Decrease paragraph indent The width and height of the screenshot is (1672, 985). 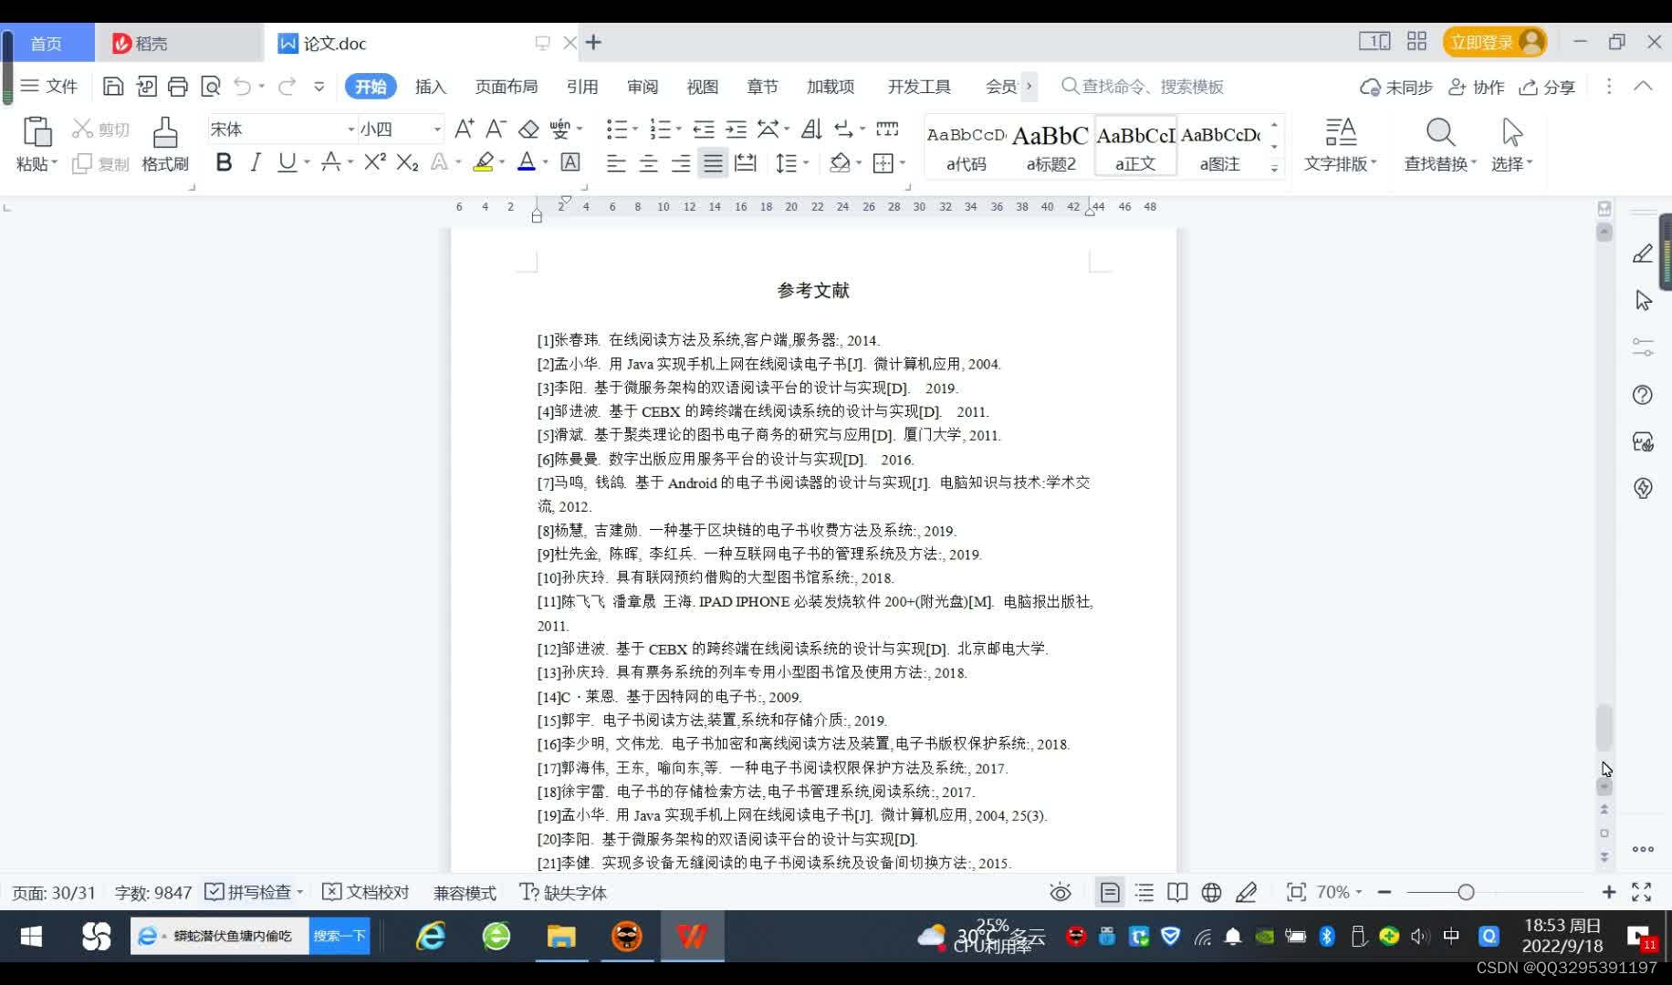tap(704, 129)
